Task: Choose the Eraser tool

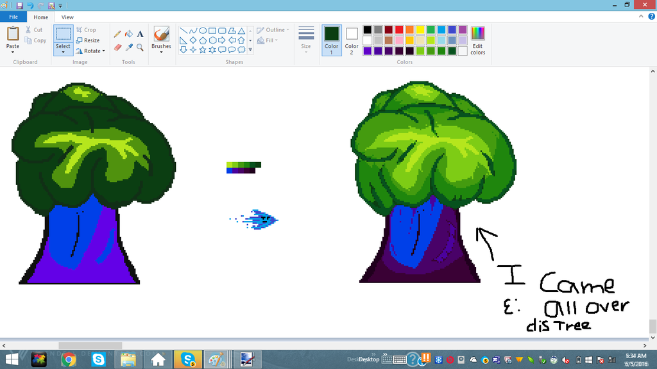Action: 117,47
